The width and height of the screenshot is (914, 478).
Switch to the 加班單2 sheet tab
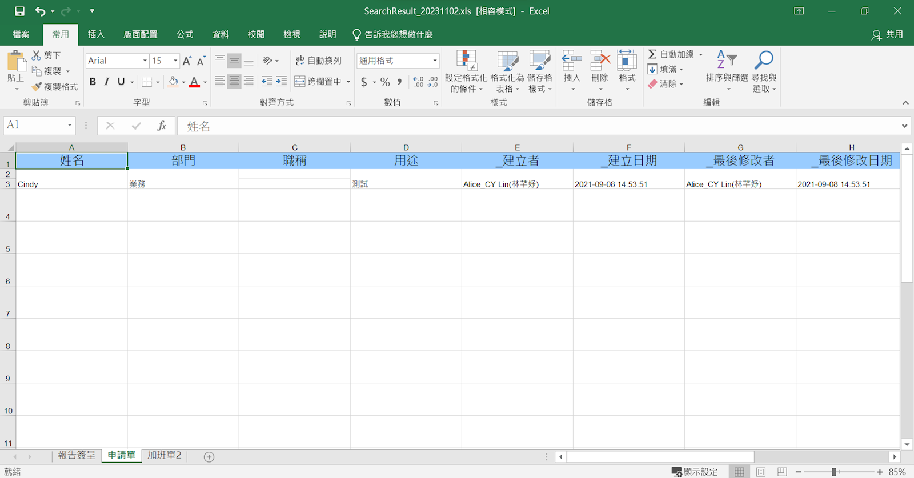[165, 455]
